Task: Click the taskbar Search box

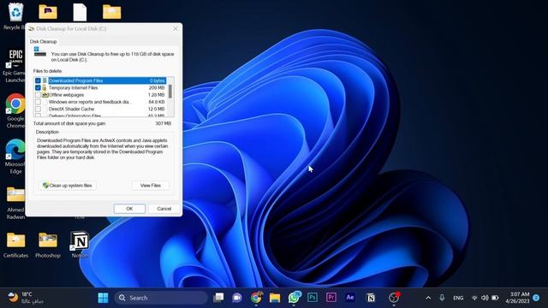Action: [161, 298]
